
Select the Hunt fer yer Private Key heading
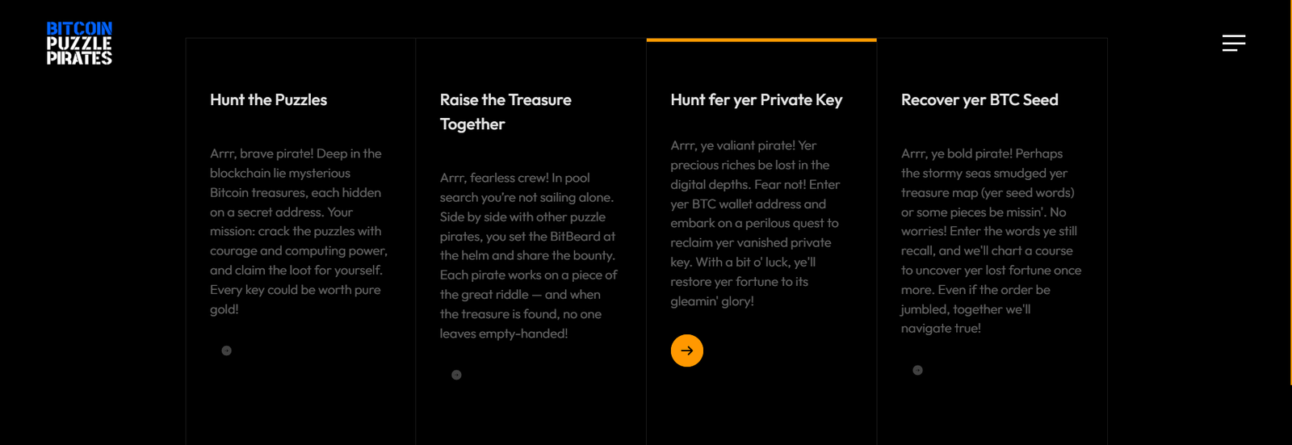pyautogui.click(x=756, y=100)
